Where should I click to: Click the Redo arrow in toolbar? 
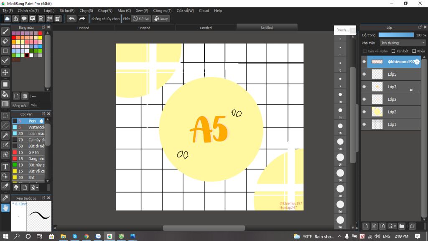[x=82, y=18]
